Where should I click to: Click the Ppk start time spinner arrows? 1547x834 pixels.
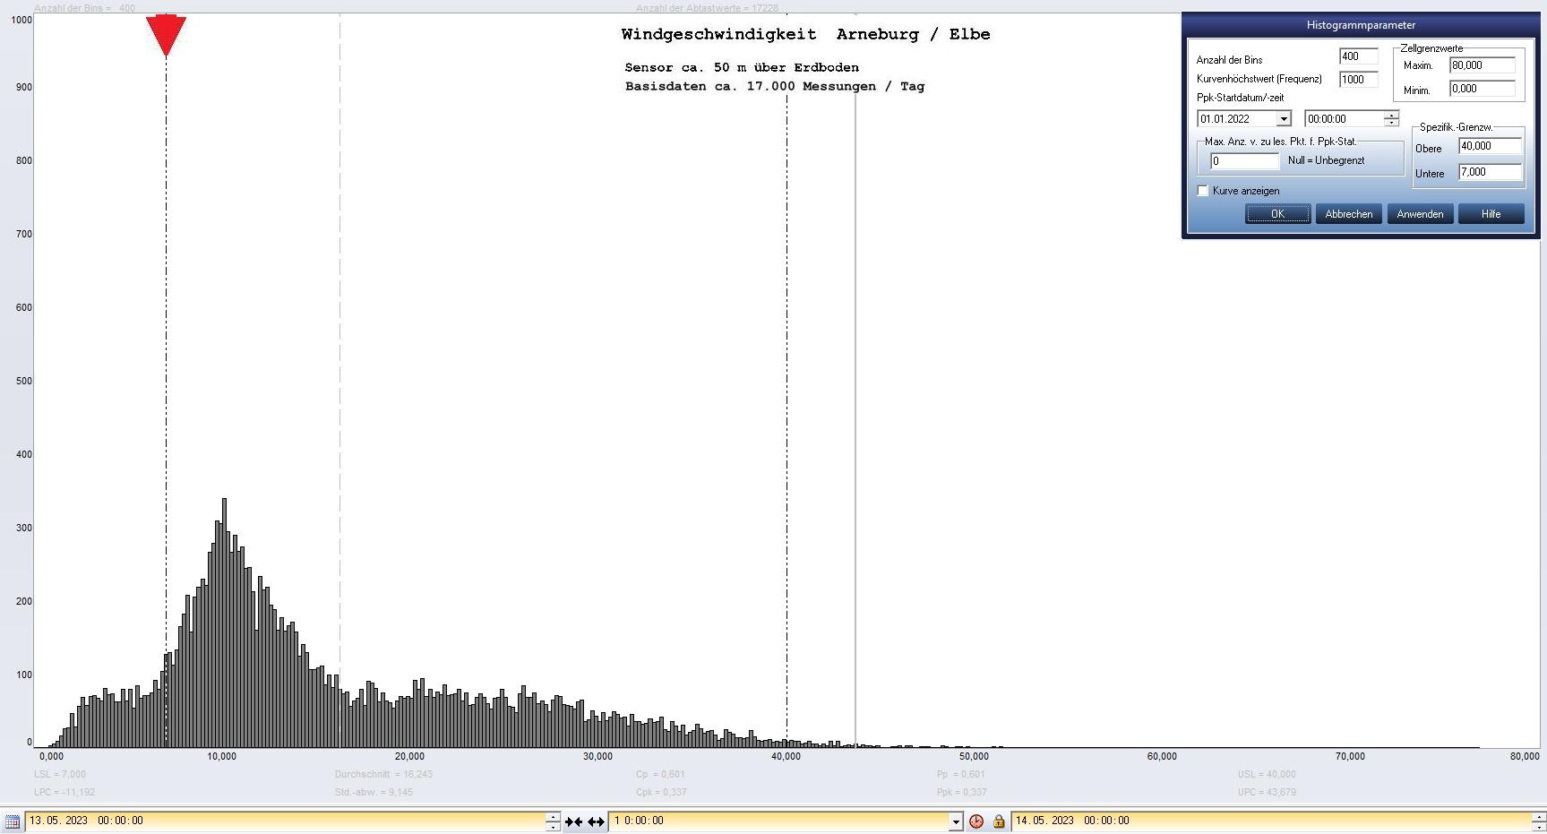1390,119
